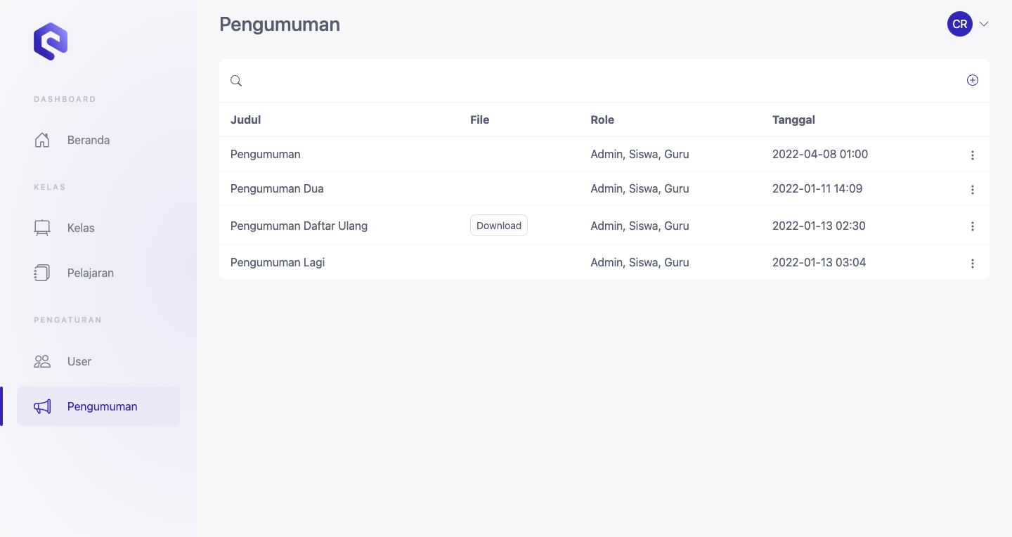Click the Role column header

(x=602, y=119)
